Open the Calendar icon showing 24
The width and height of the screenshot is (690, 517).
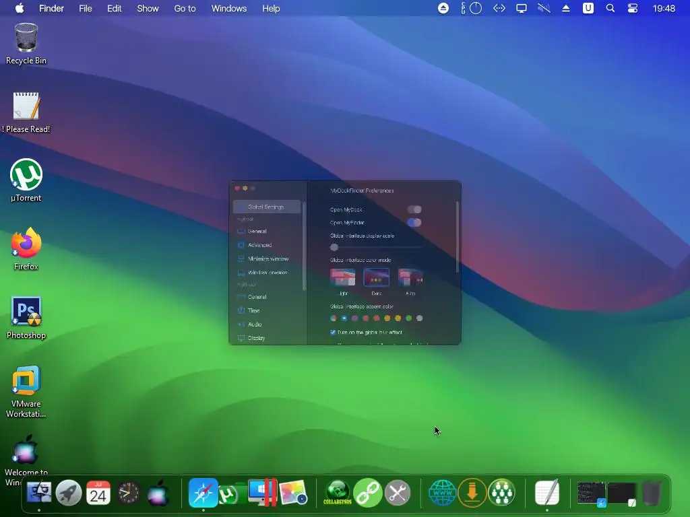pos(98,492)
